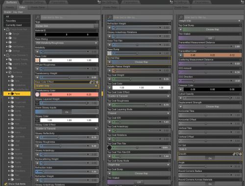Click the Face surface icon in the tree
245x186 pixels.
(x=12, y=94)
